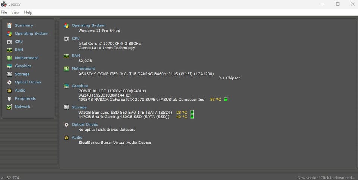Select Summary in the sidebar
Screen dimensions: 358x180
(x=24, y=25)
